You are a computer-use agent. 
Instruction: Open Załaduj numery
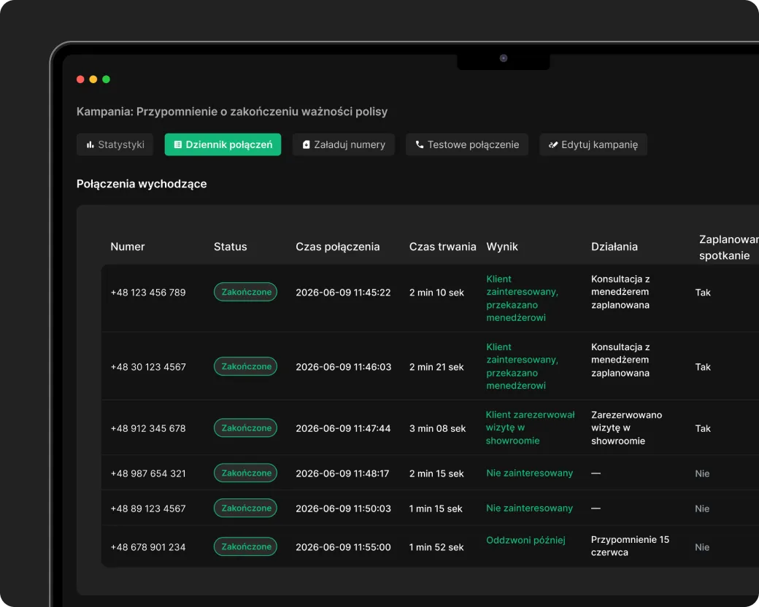(x=344, y=144)
